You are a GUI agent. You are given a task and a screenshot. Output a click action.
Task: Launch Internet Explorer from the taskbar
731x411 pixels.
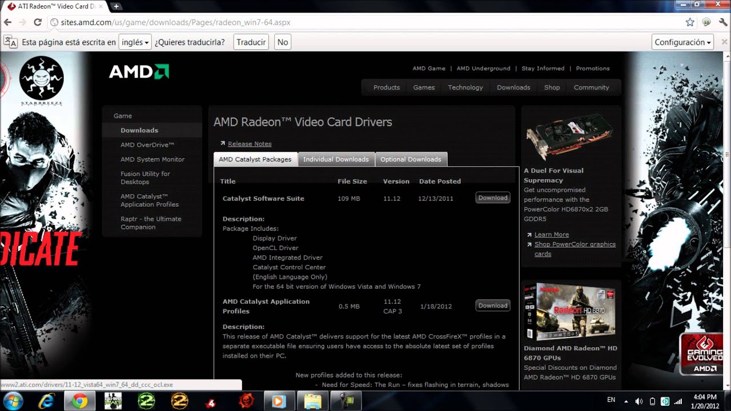(46, 401)
